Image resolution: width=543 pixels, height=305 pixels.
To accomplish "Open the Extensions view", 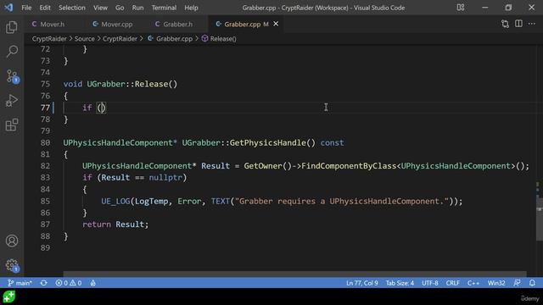I will click(12, 125).
